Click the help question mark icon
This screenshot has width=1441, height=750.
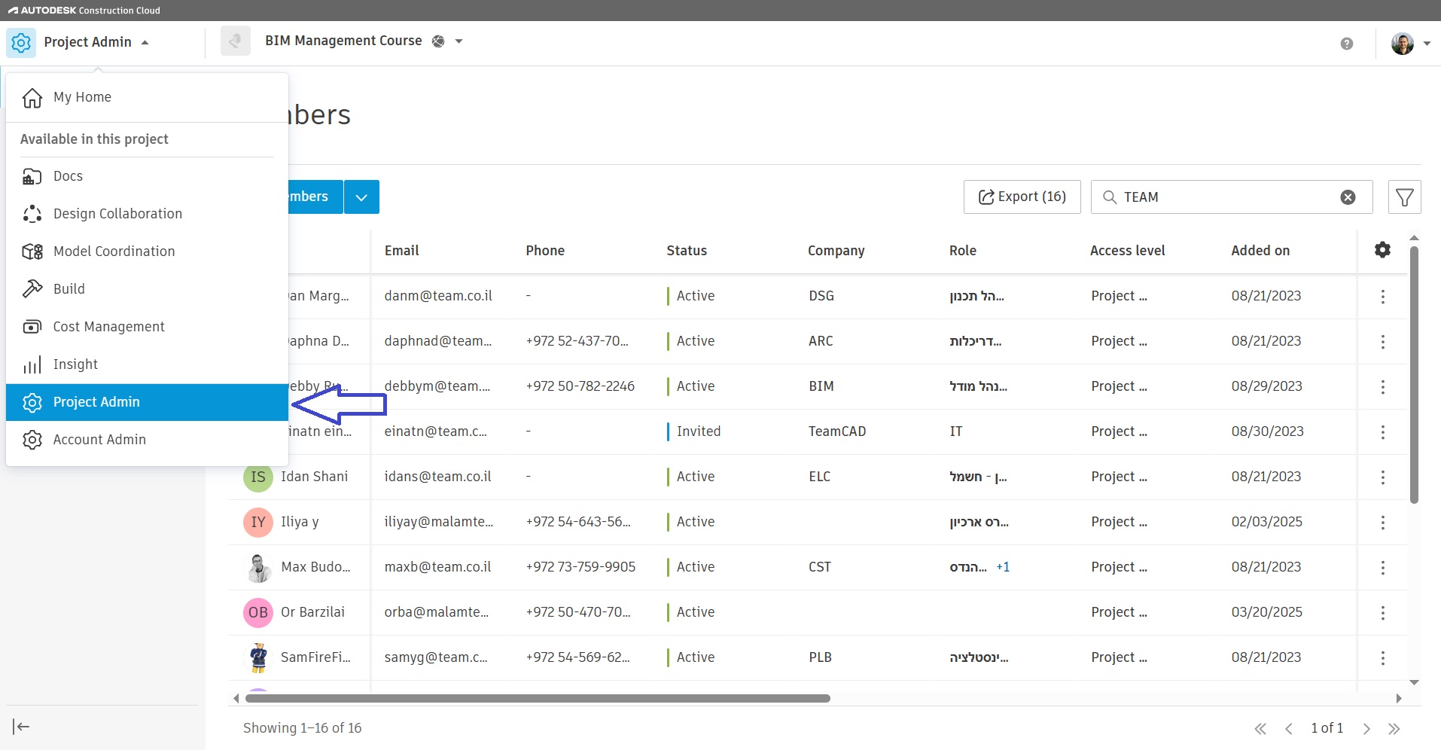pos(1347,44)
